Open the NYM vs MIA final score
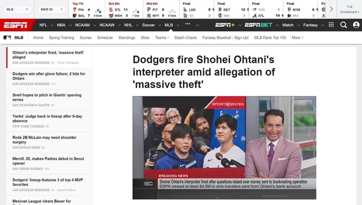This screenshot has width=362, height=205. pyautogui.click(x=301, y=10)
